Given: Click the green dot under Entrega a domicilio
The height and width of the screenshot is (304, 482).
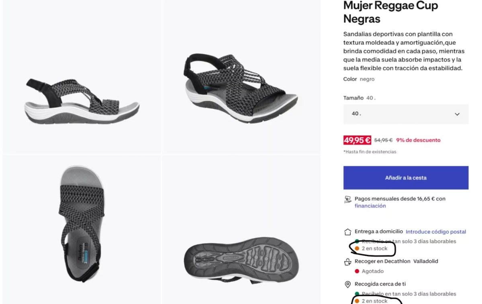Looking at the screenshot, I should click(357, 241).
